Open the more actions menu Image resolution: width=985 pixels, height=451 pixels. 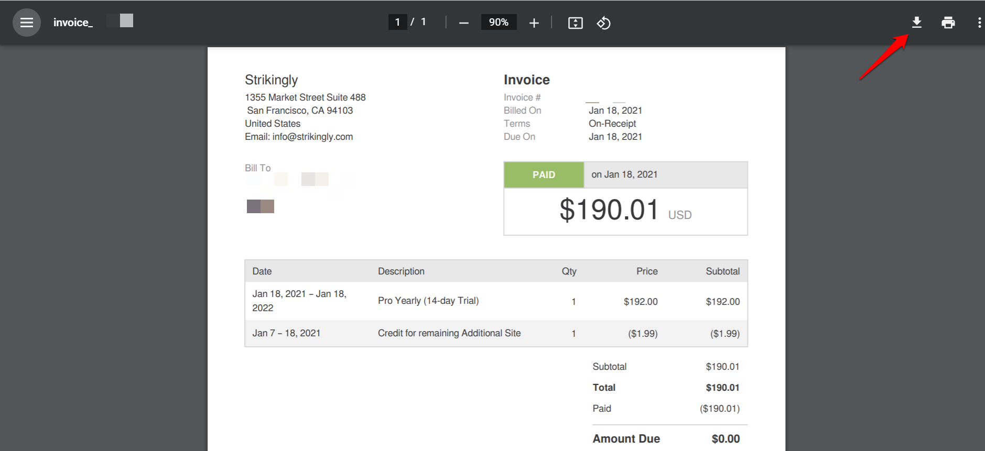tap(979, 23)
